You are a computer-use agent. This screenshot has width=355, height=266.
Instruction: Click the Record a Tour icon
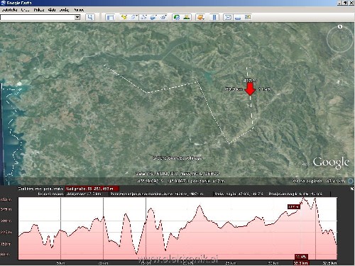[163, 17]
